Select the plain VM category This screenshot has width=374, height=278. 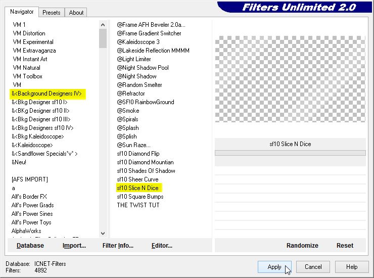(17, 85)
